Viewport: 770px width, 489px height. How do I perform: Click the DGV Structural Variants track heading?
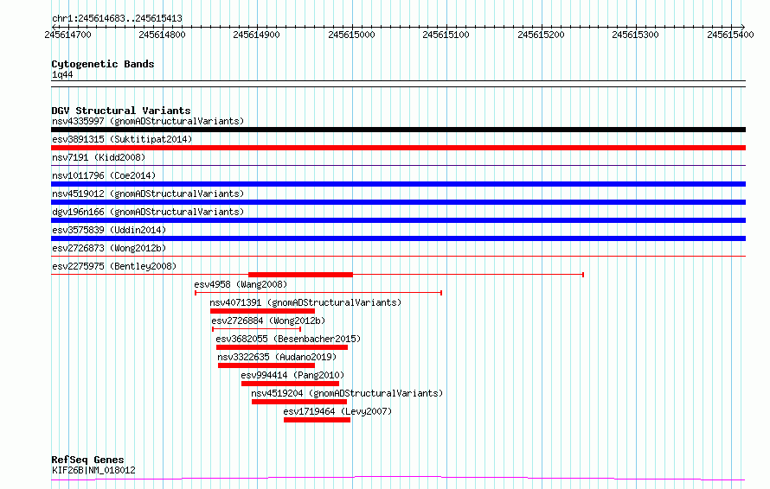121,111
